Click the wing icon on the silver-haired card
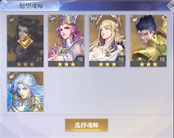This screenshot has height=138, width=174. point(12,76)
